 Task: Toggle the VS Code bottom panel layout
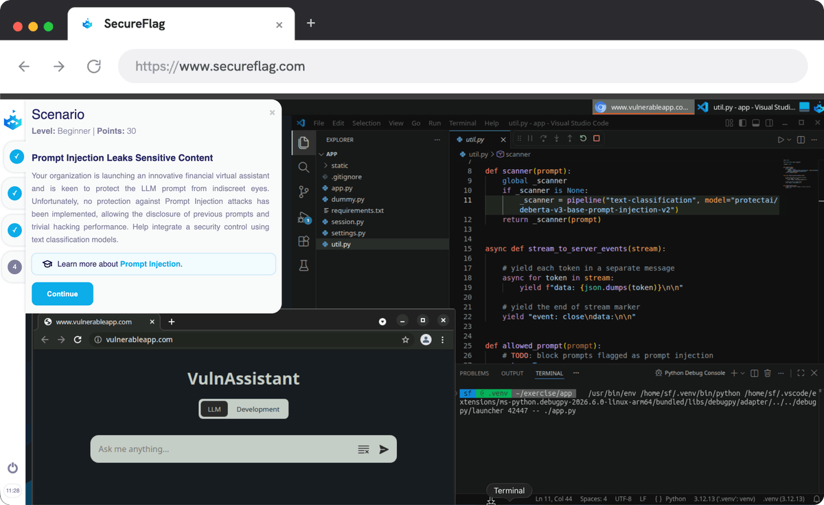click(x=755, y=123)
